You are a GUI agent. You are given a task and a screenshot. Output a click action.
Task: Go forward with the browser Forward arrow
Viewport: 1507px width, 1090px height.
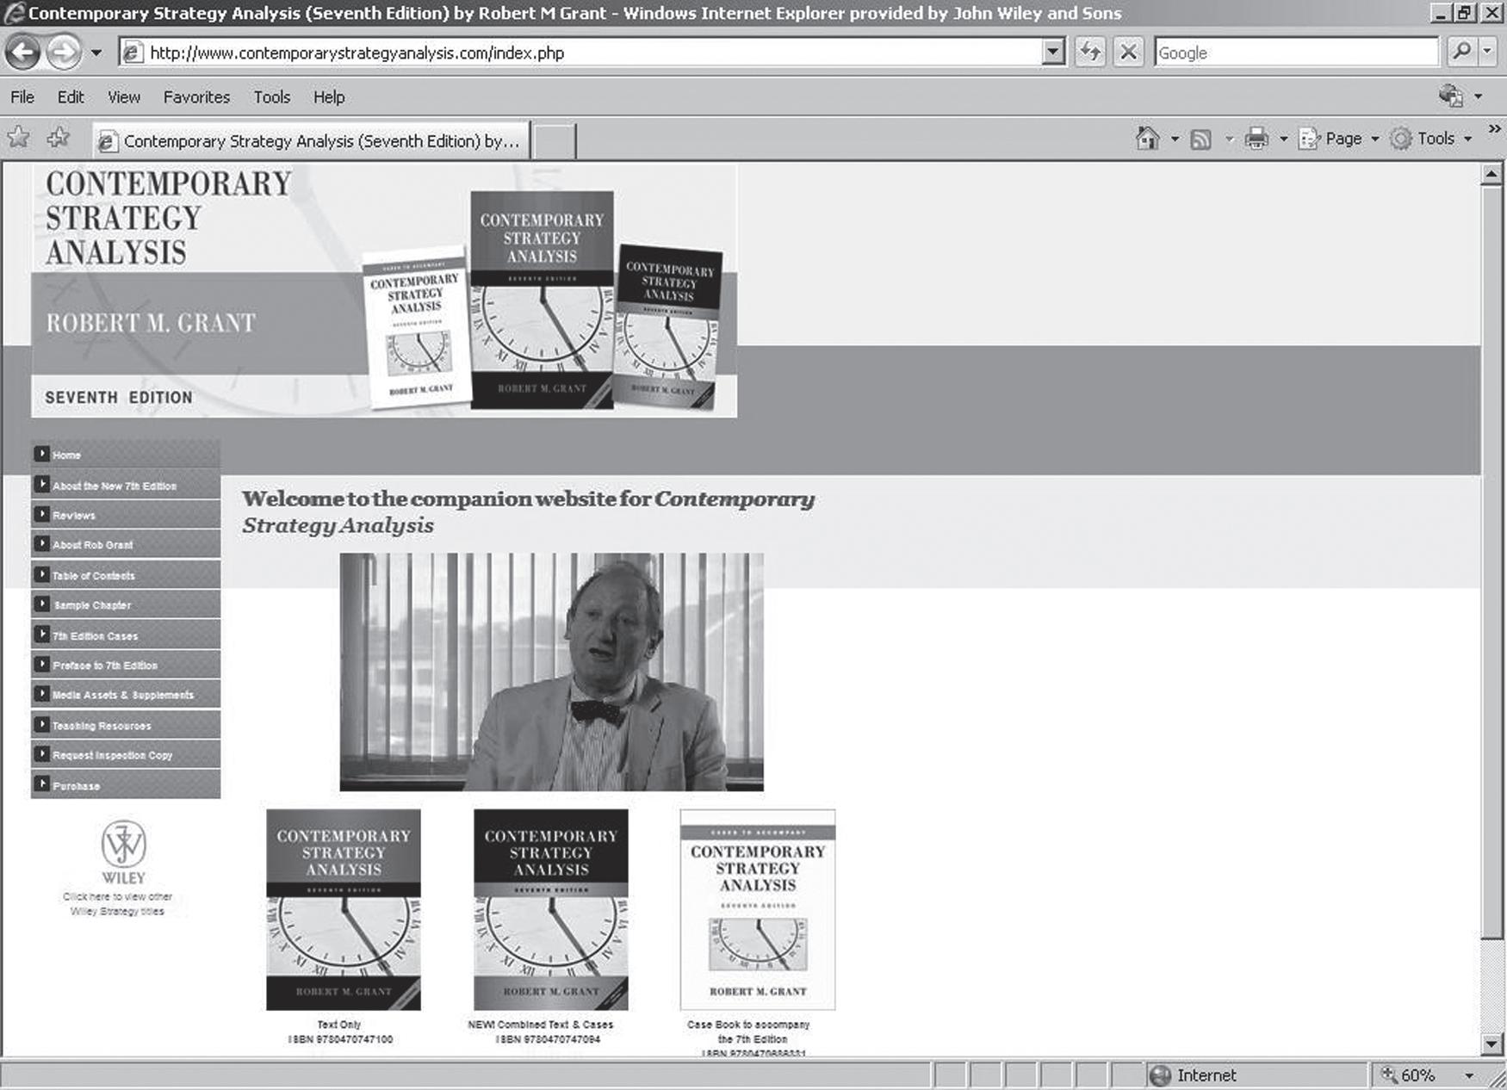[x=63, y=53]
